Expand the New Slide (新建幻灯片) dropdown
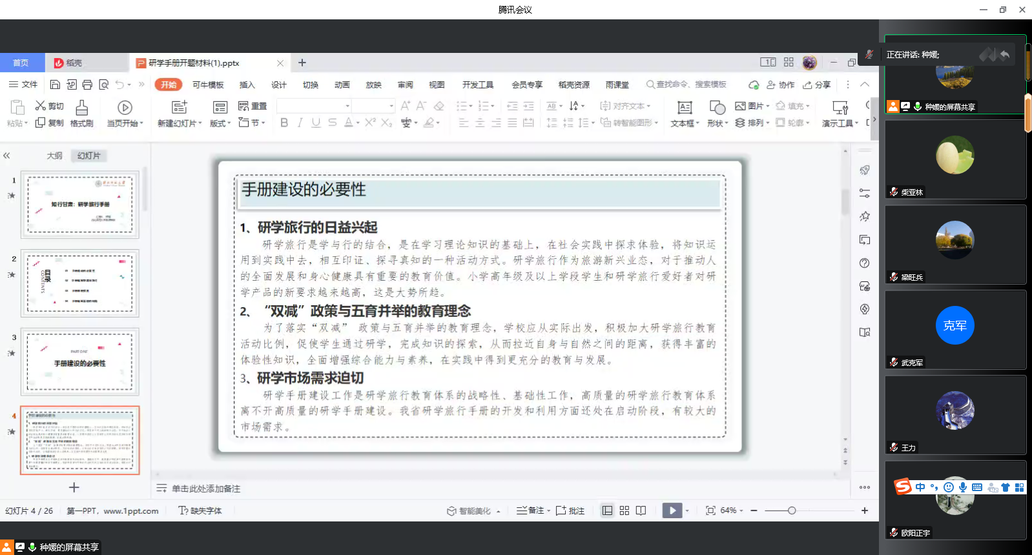1032x555 pixels. pos(200,123)
